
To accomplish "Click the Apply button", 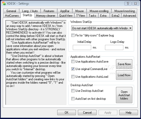I will [x=108, y=113].
